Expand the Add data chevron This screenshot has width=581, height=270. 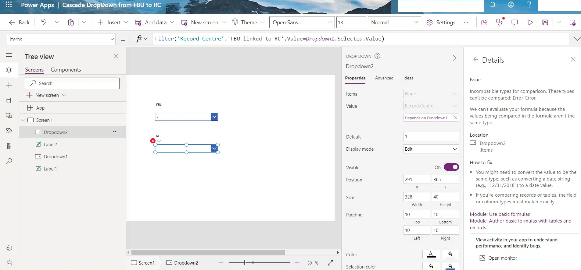(172, 22)
